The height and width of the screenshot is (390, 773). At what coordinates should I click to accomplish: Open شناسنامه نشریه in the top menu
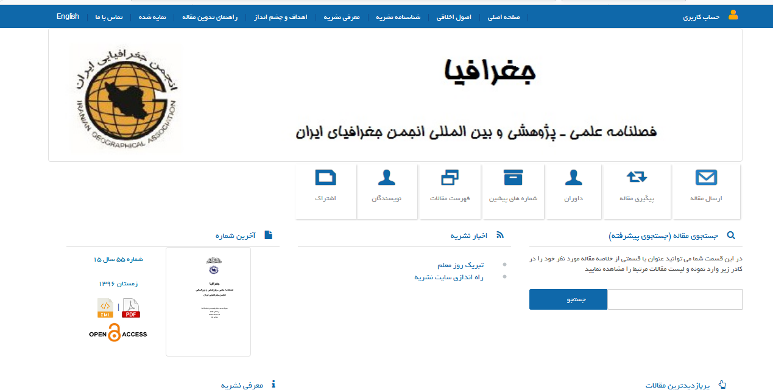pyautogui.click(x=398, y=17)
